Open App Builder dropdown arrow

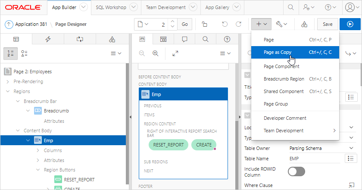point(84,7)
